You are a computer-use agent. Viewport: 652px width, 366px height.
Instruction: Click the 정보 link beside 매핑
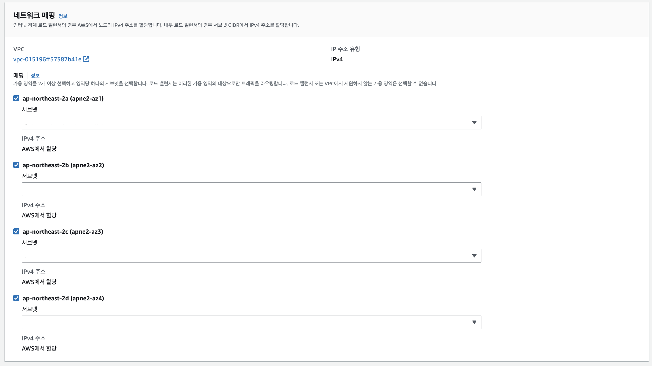click(x=35, y=75)
